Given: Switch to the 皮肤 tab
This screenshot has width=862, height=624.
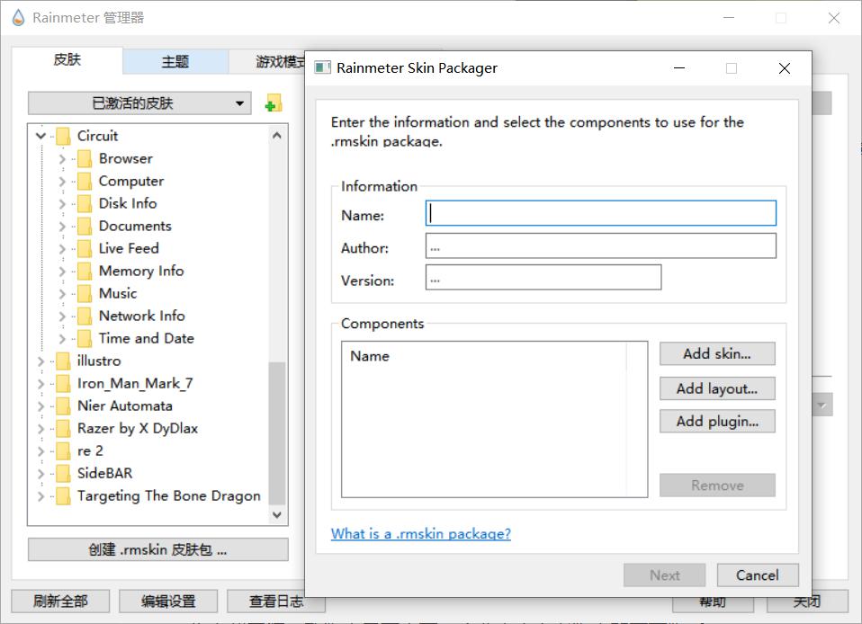Looking at the screenshot, I should coord(67,60).
